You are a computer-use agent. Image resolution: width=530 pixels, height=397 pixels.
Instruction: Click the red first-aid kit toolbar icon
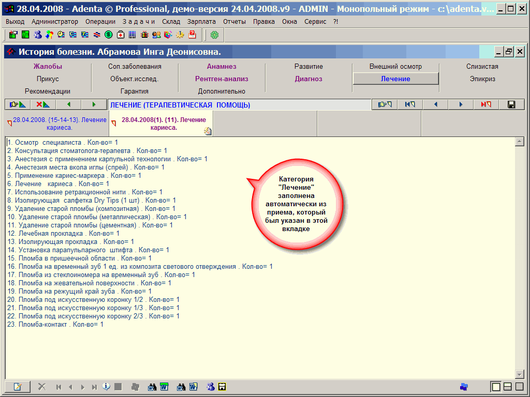(x=121, y=35)
